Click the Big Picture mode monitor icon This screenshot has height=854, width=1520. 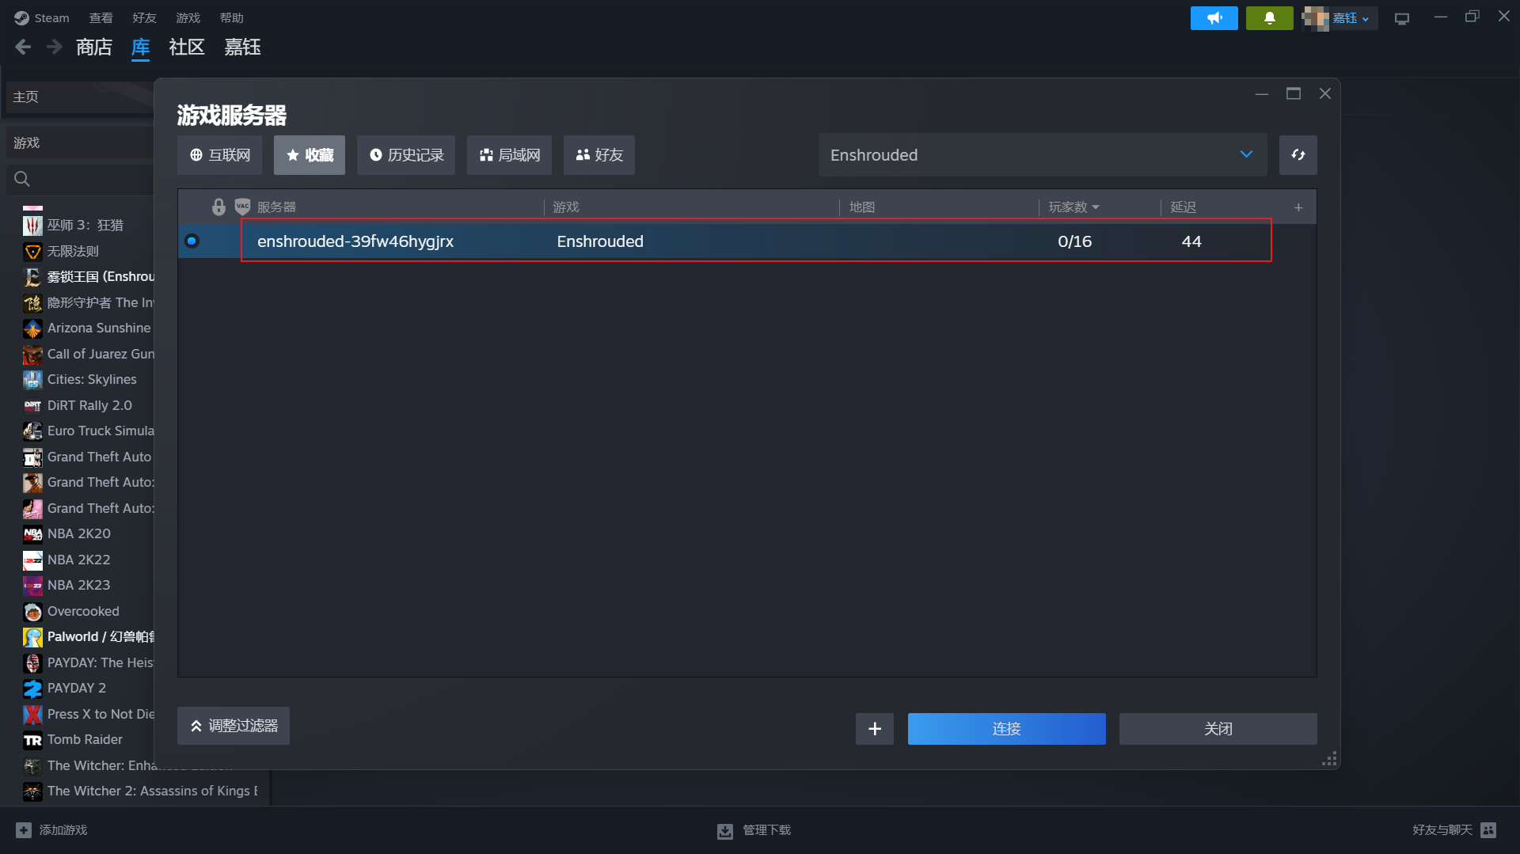[x=1402, y=18]
